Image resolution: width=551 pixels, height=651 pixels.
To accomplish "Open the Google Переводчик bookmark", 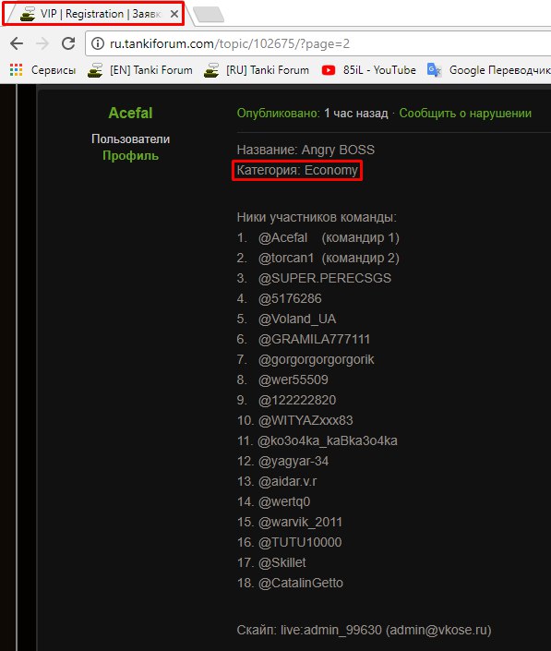I will click(489, 70).
